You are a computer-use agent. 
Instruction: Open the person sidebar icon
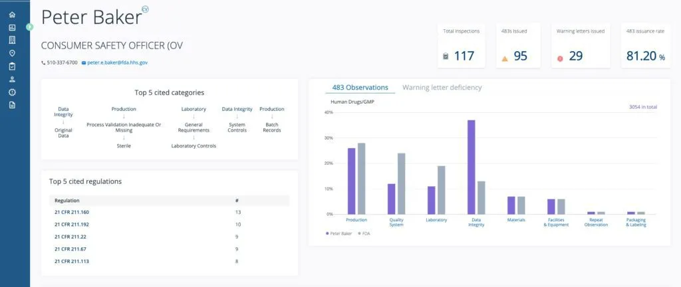[12, 79]
